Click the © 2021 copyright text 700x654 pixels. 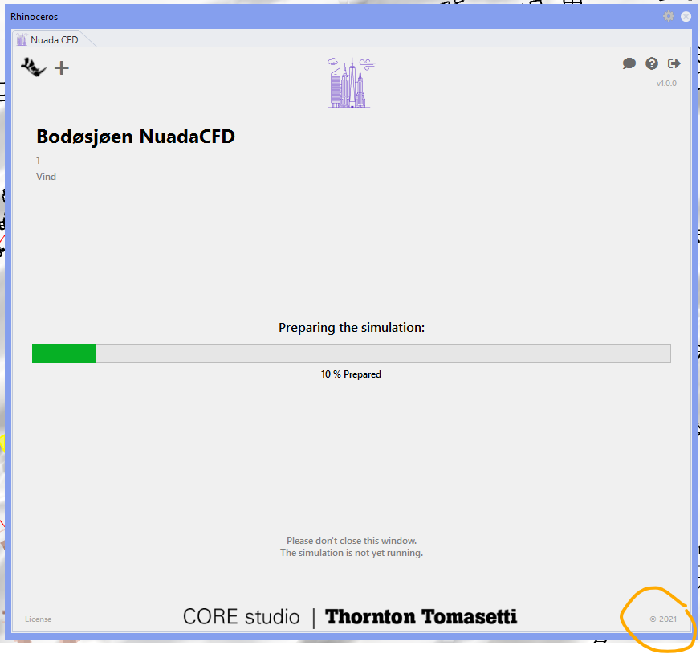click(x=663, y=619)
